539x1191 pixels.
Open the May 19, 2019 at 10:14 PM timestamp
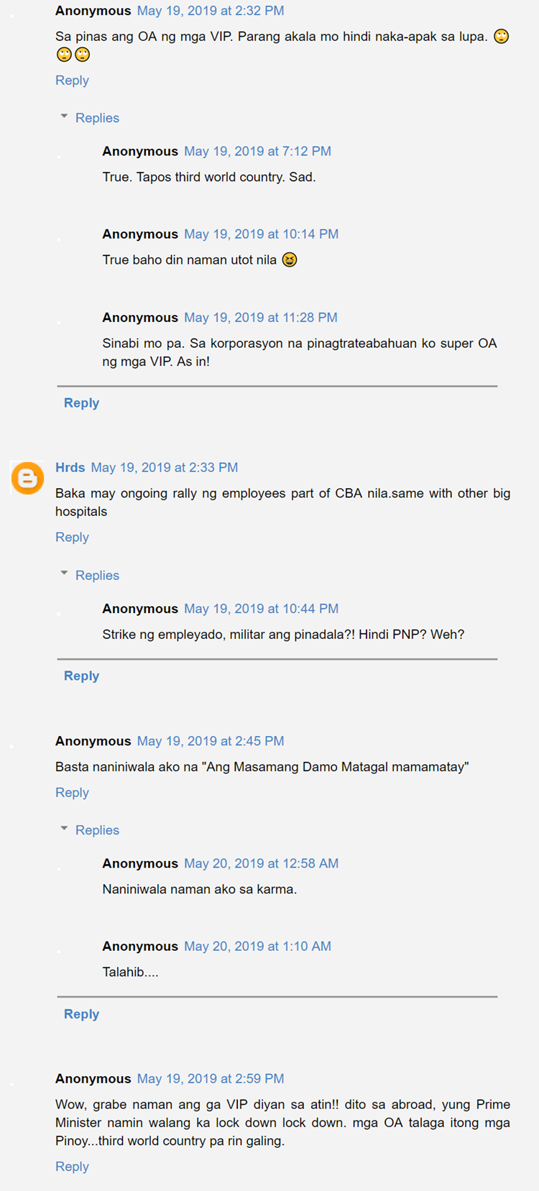pos(261,234)
